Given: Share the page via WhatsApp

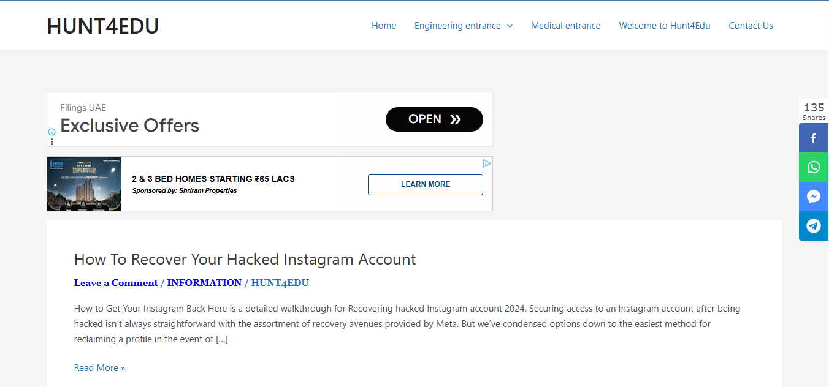Looking at the screenshot, I should [814, 167].
